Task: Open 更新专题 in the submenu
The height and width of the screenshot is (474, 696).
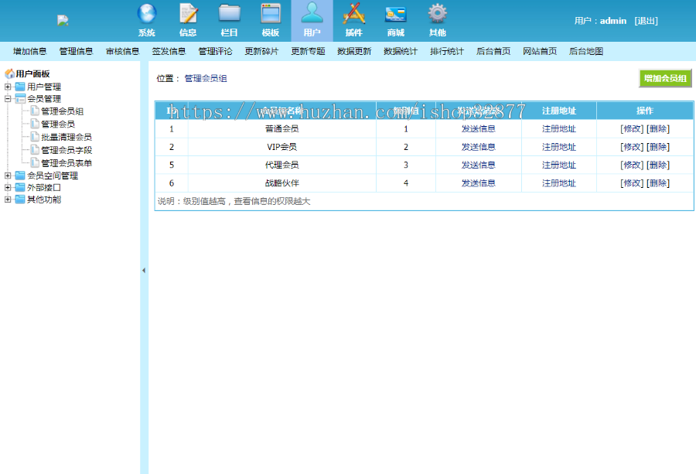Action: tap(308, 52)
